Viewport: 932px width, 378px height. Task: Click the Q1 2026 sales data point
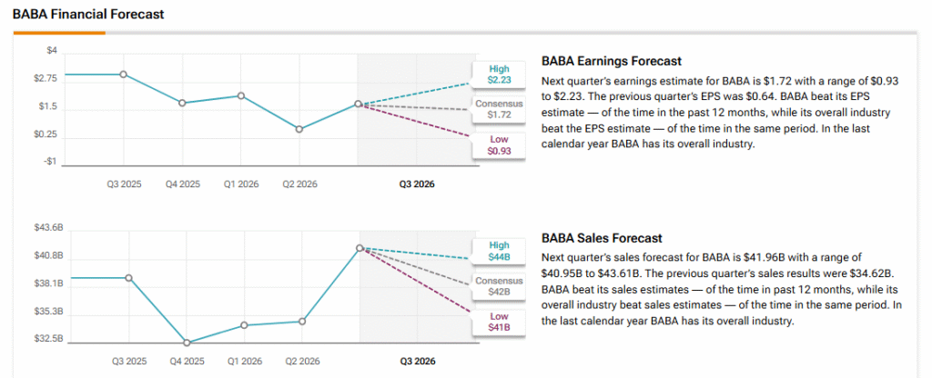pyautogui.click(x=244, y=324)
